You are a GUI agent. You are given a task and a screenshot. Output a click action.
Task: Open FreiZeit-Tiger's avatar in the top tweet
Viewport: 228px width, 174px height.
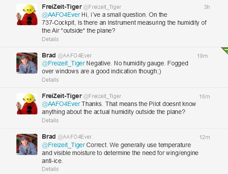(27, 15)
